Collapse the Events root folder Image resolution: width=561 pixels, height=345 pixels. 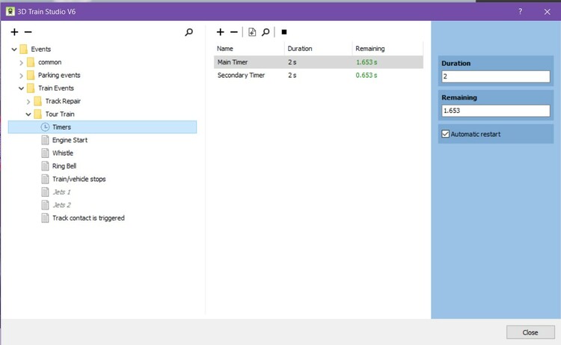[14, 49]
